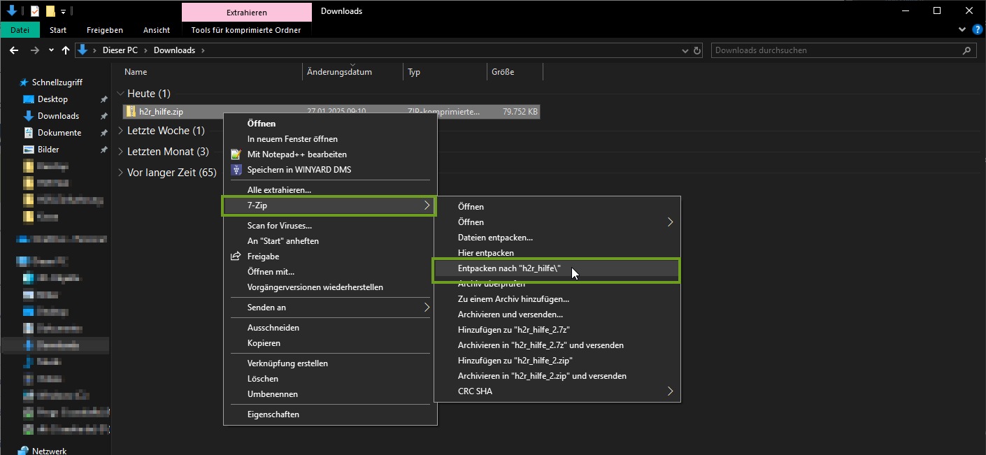Image resolution: width=986 pixels, height=455 pixels.
Task: Open the Datei tab
Action: click(x=20, y=30)
